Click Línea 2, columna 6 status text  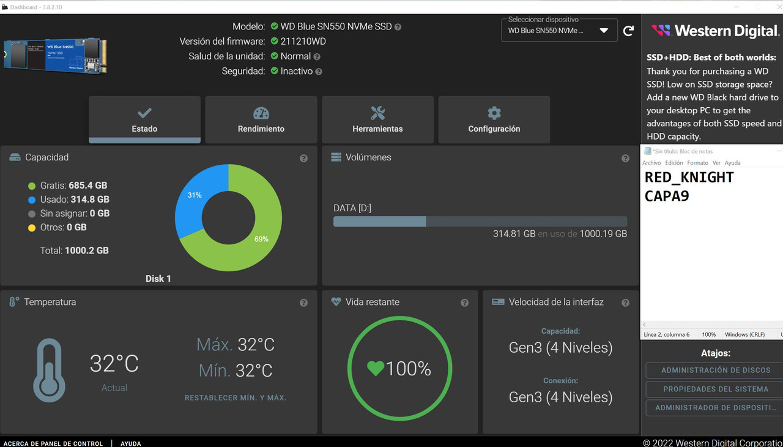point(667,334)
